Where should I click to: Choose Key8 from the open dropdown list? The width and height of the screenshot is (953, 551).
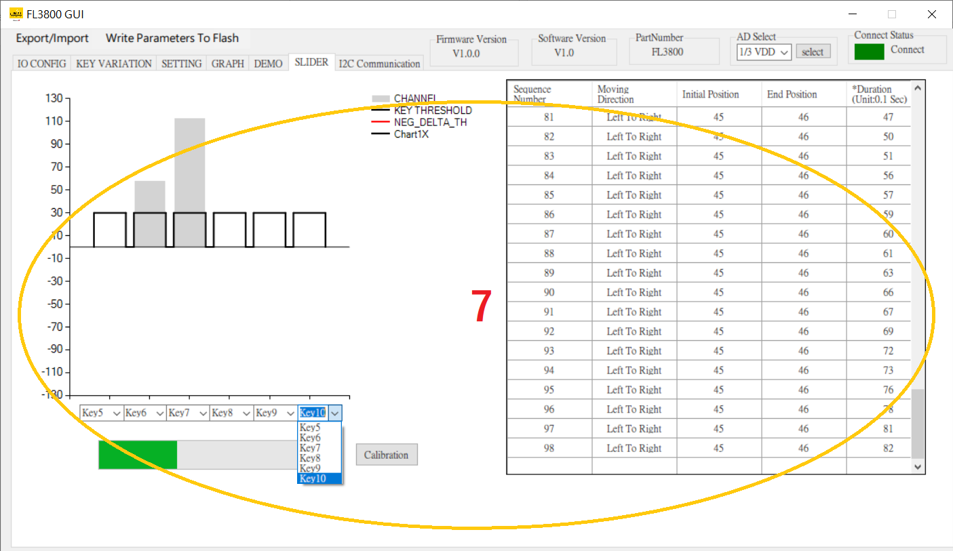tap(310, 458)
